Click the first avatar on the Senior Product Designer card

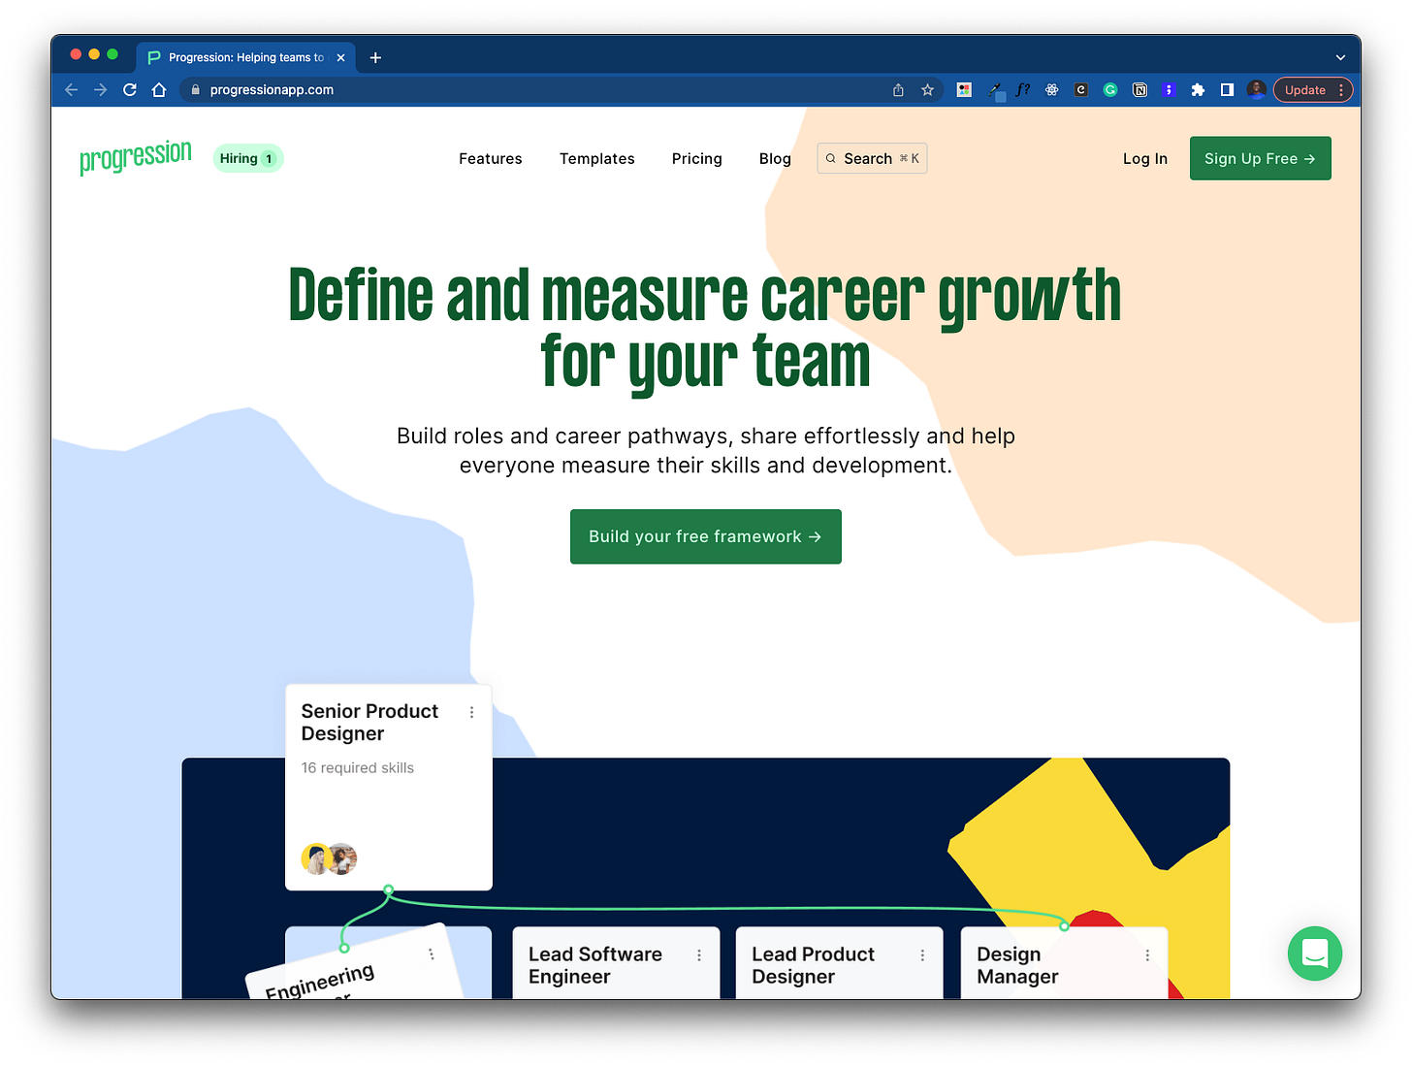(316, 858)
